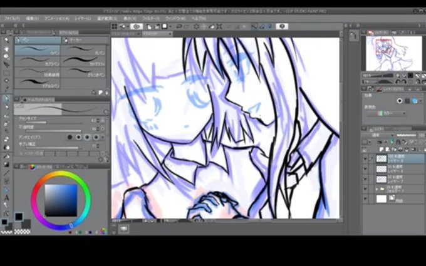Select the Figure line tool
The image size is (426, 266).
coord(6,173)
